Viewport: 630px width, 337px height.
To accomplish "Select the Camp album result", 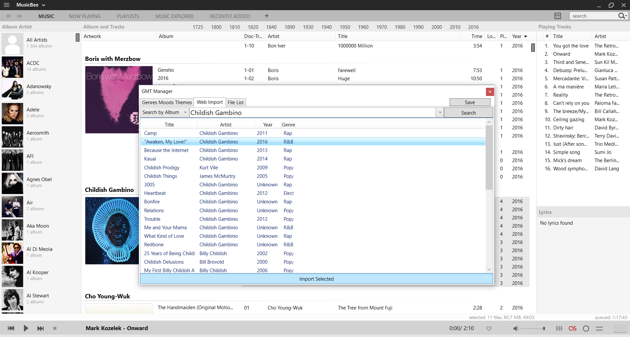I will click(x=313, y=133).
